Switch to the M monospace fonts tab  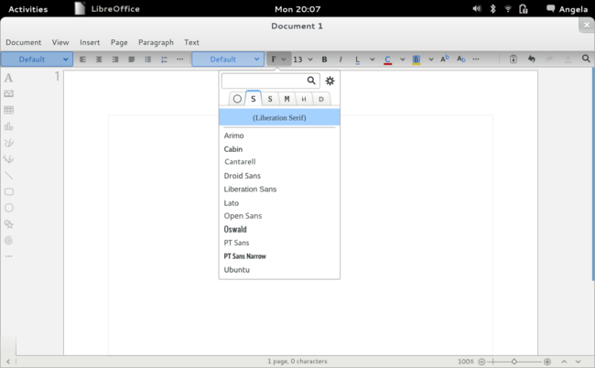(x=287, y=99)
